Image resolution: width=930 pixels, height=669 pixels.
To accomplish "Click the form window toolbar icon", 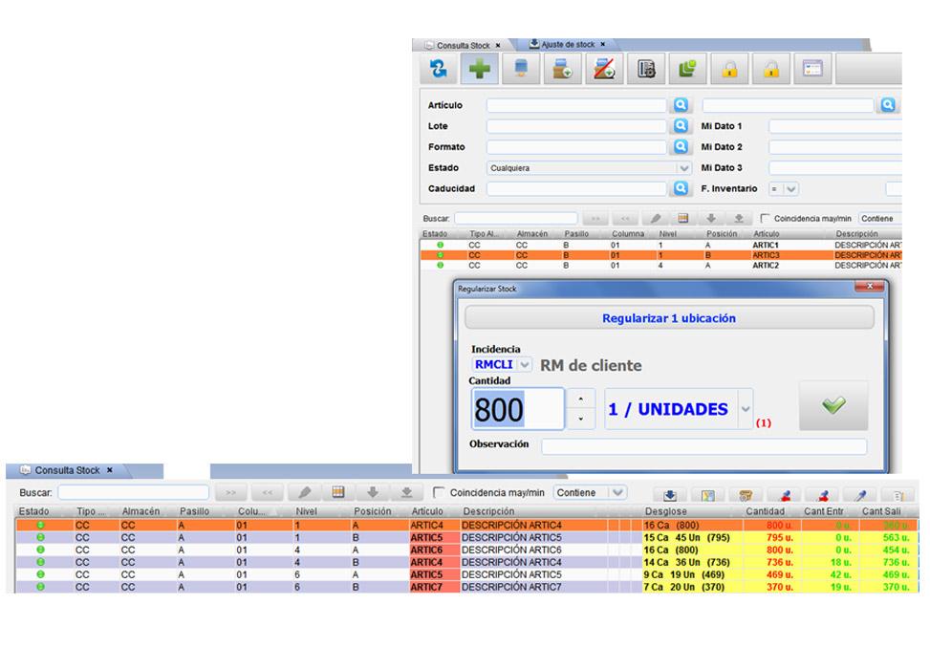I will pyautogui.click(x=812, y=69).
